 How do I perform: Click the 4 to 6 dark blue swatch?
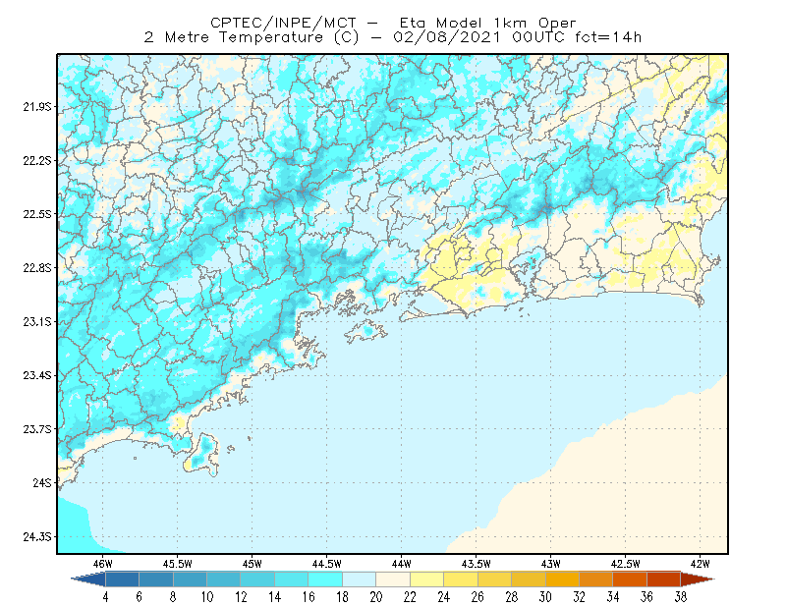(x=122, y=579)
